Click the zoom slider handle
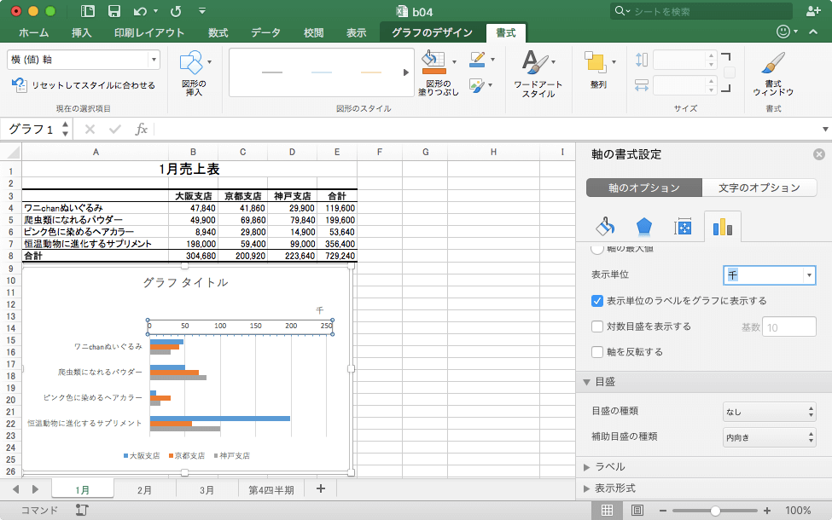This screenshot has width=832, height=520. click(715, 511)
